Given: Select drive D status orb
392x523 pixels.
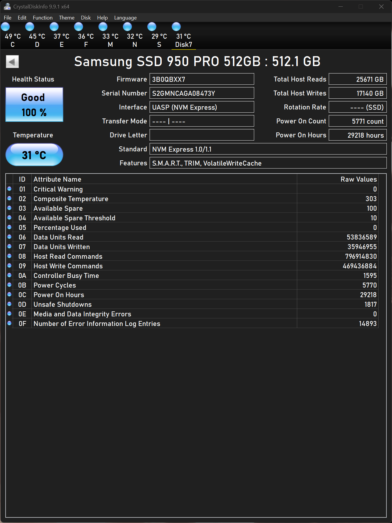Looking at the screenshot, I should pos(30,27).
